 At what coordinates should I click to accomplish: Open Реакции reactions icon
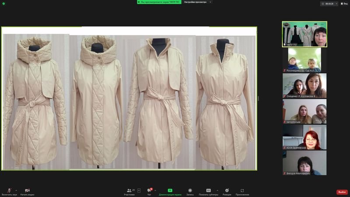click(227, 191)
